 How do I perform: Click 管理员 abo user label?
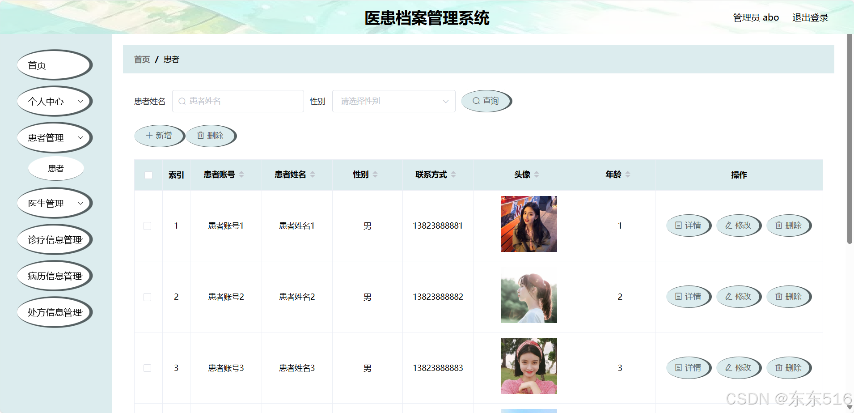756,17
